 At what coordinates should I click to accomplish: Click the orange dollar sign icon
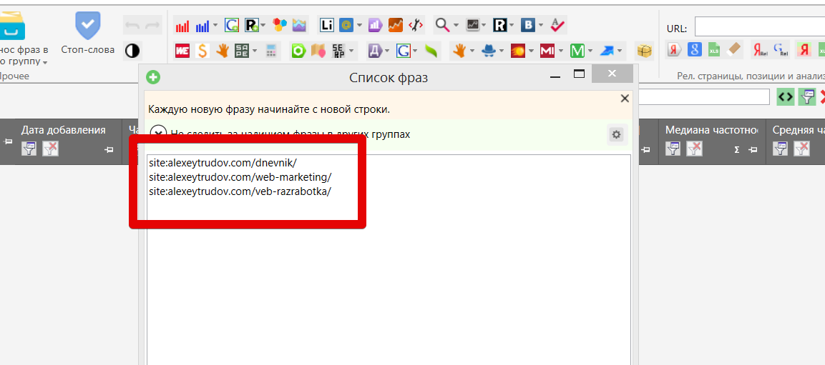click(x=202, y=51)
